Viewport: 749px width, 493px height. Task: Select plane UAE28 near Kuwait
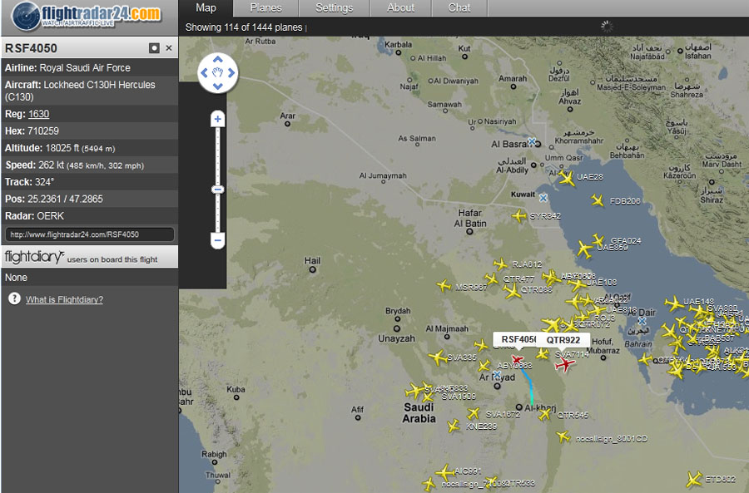pos(567,179)
